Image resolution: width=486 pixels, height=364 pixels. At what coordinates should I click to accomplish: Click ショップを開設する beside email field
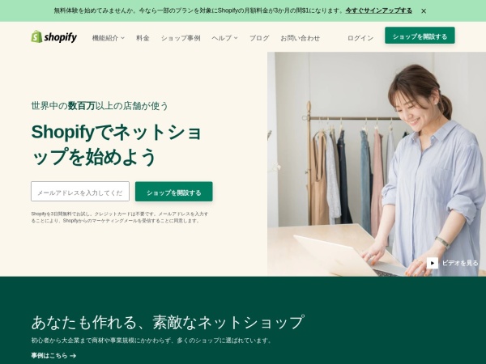click(174, 191)
